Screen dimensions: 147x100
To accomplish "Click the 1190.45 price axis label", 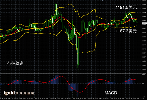I will pos(144,13).
